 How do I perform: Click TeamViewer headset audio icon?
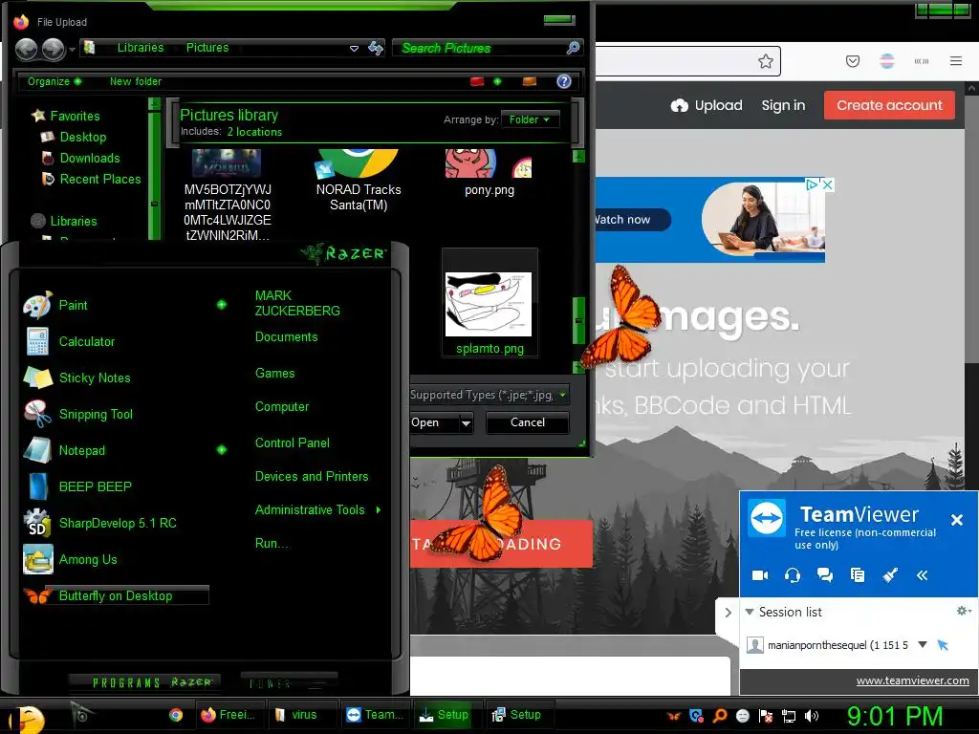(793, 575)
